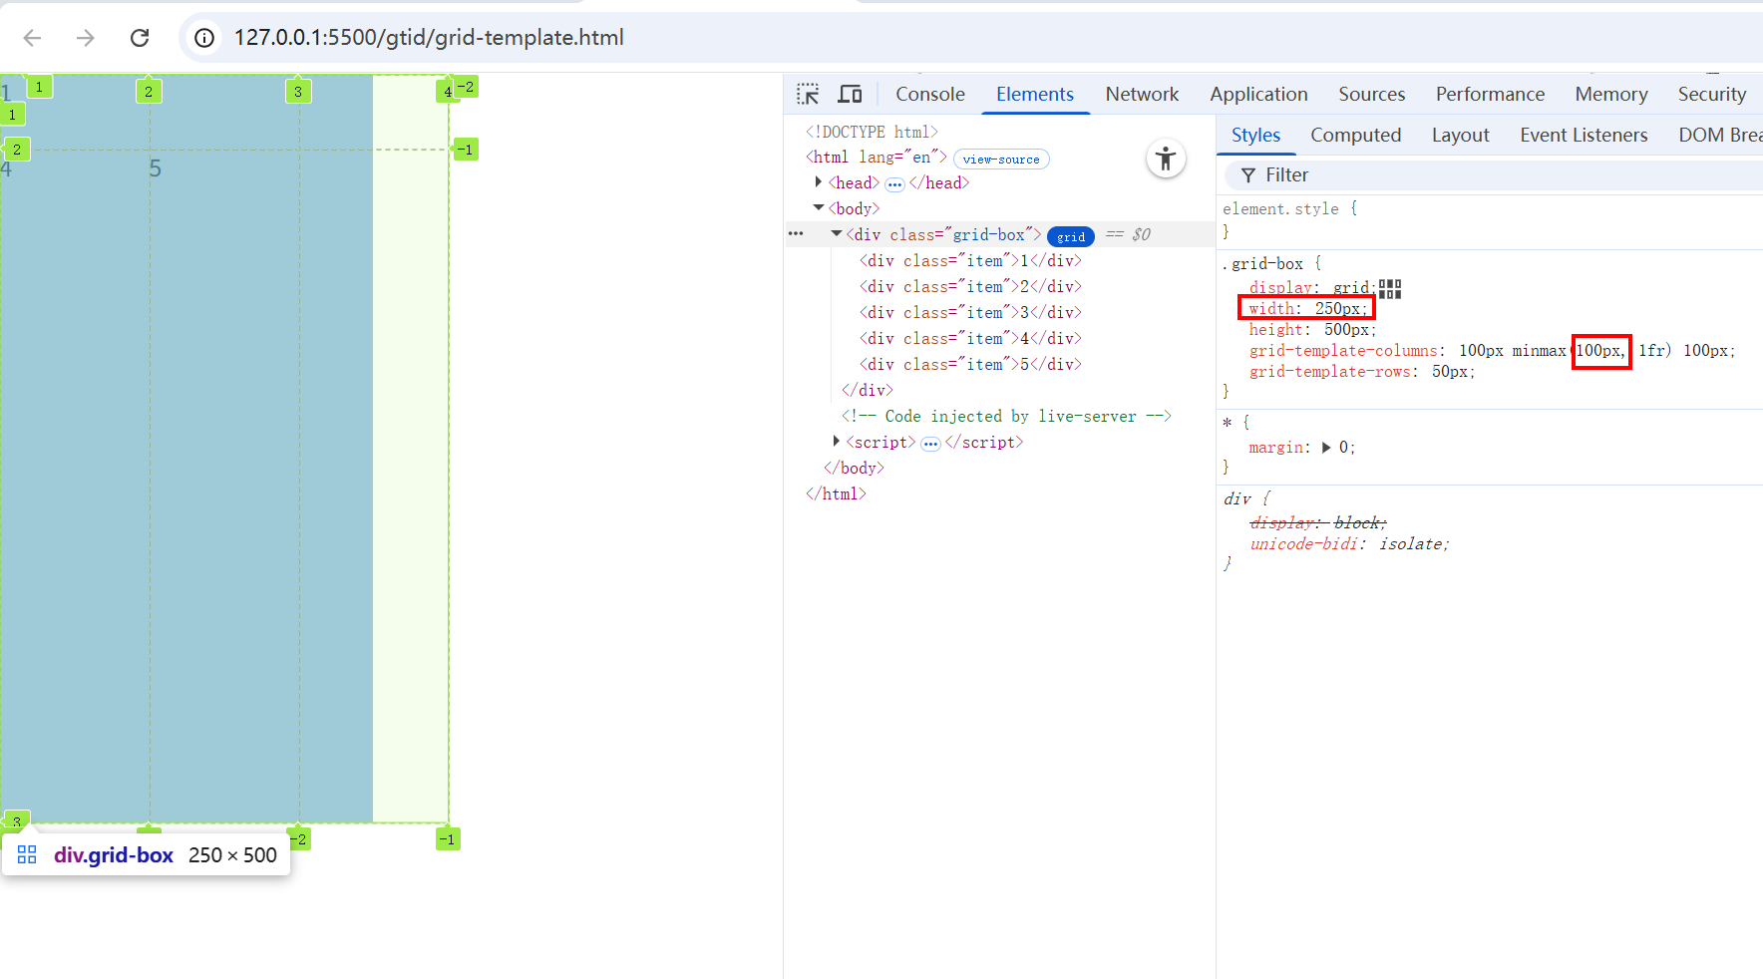Click the .grid-box selector text

click(x=1263, y=263)
